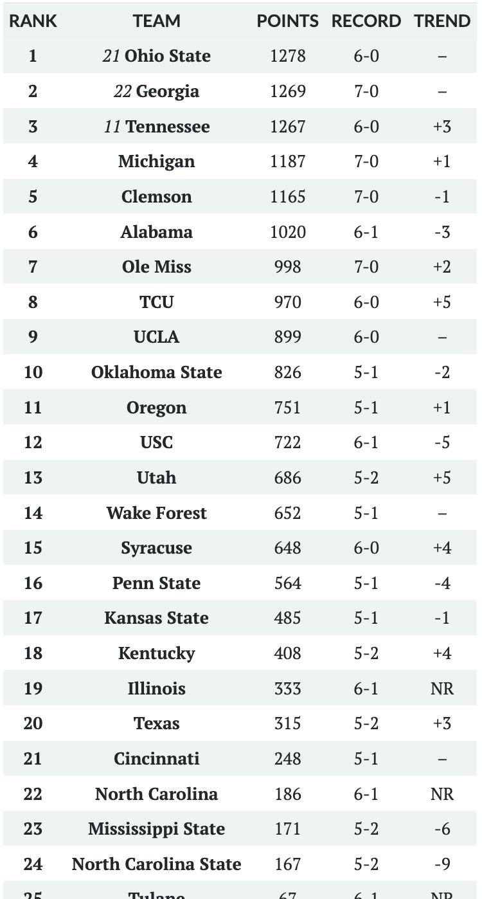Select the rank 21 Cincinnati row number
This screenshot has height=899, width=482.
tap(33, 759)
